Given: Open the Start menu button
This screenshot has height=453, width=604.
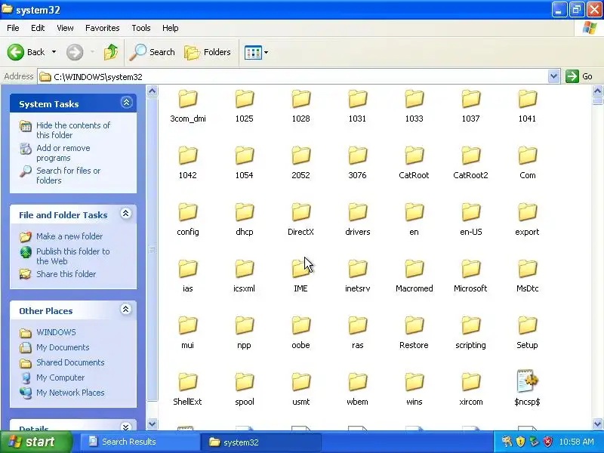Looking at the screenshot, I should point(36,442).
